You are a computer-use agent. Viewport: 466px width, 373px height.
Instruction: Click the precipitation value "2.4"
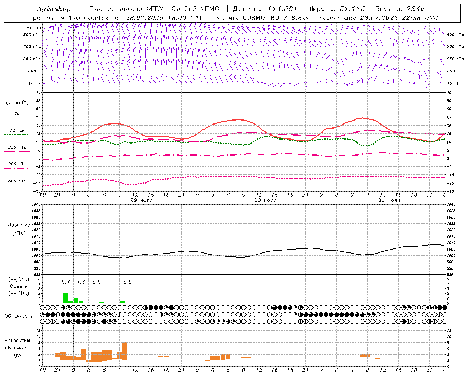coord(66,282)
